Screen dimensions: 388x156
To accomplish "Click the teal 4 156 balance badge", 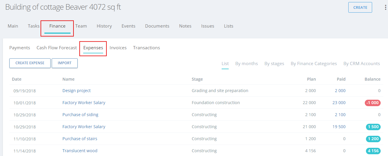I will [x=373, y=151].
